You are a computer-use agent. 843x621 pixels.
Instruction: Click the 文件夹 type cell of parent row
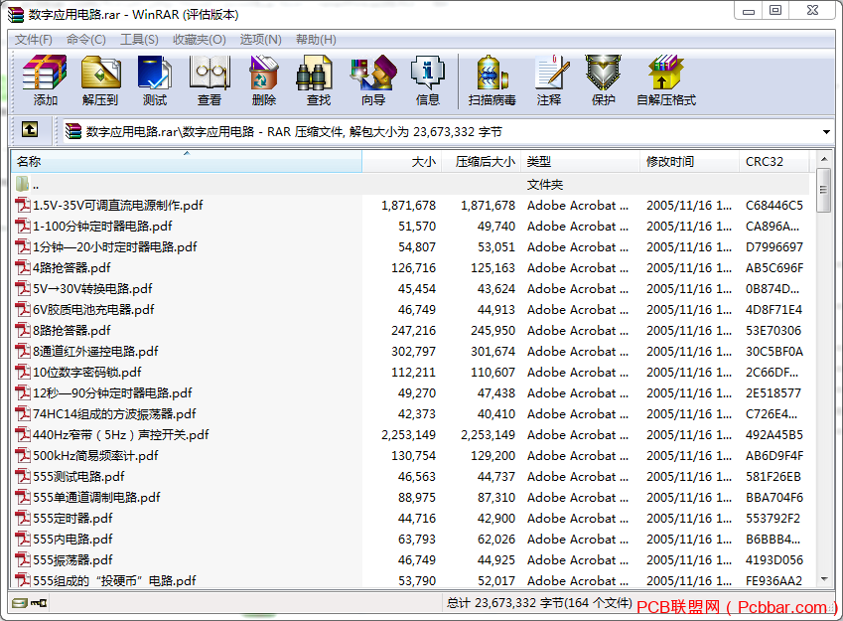544,184
